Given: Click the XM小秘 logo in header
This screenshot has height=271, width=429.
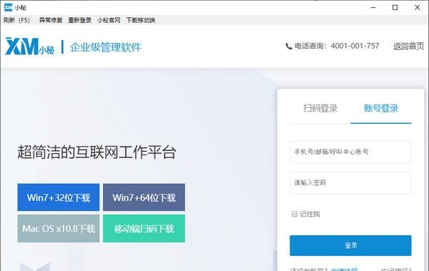Looking at the screenshot, I should click(x=29, y=46).
